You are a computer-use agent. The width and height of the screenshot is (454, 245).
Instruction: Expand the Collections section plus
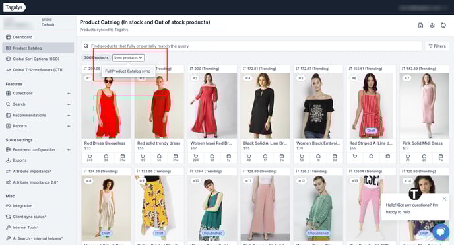(x=69, y=94)
